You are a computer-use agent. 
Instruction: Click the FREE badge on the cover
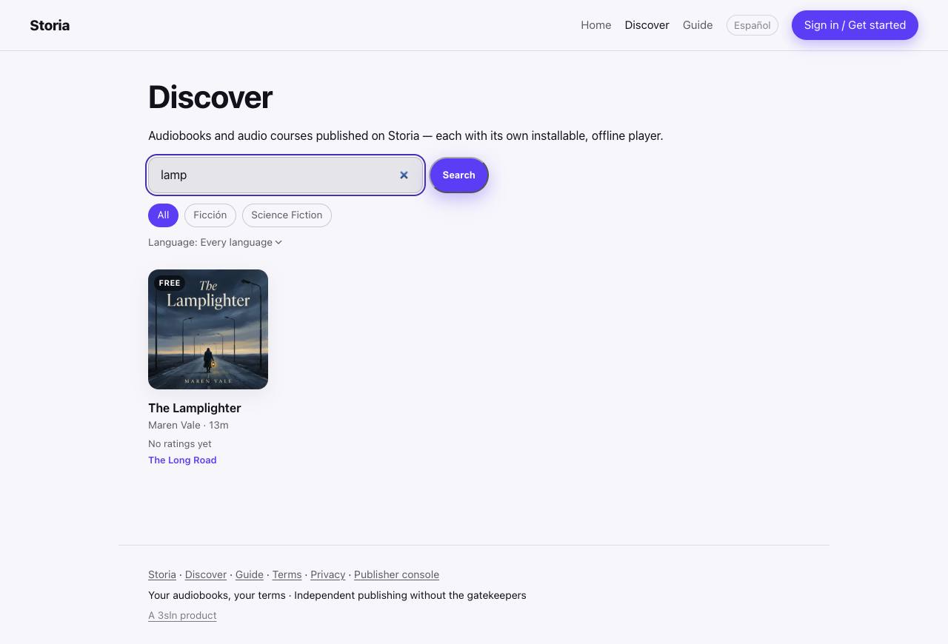[x=170, y=283]
